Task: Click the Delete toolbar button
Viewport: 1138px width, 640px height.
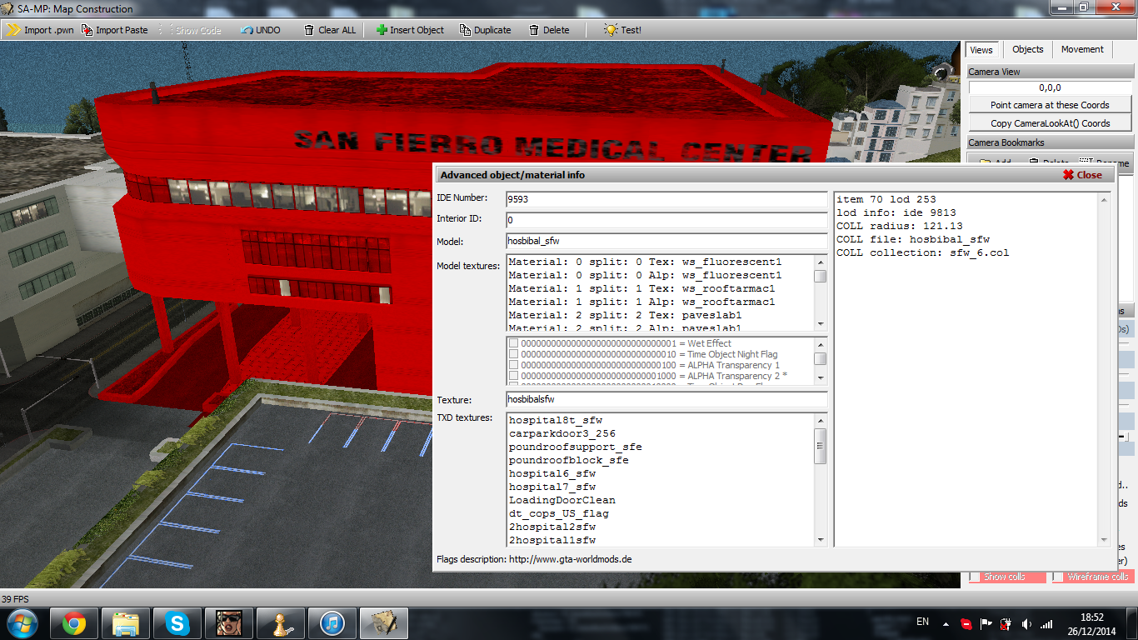Action: 549,30
